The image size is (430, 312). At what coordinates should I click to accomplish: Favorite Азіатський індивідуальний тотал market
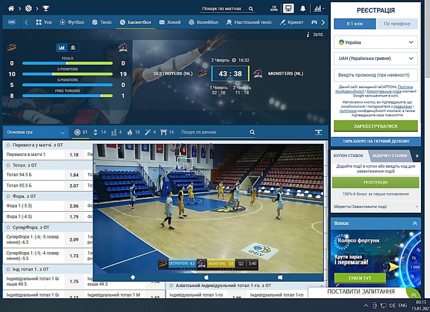(x=171, y=285)
